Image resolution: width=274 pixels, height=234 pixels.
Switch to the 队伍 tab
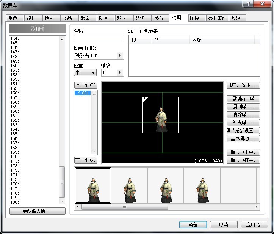142,18
